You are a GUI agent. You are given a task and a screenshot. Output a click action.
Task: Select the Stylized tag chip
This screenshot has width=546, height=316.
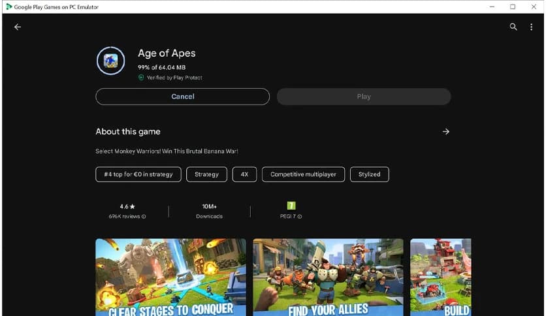click(x=370, y=174)
